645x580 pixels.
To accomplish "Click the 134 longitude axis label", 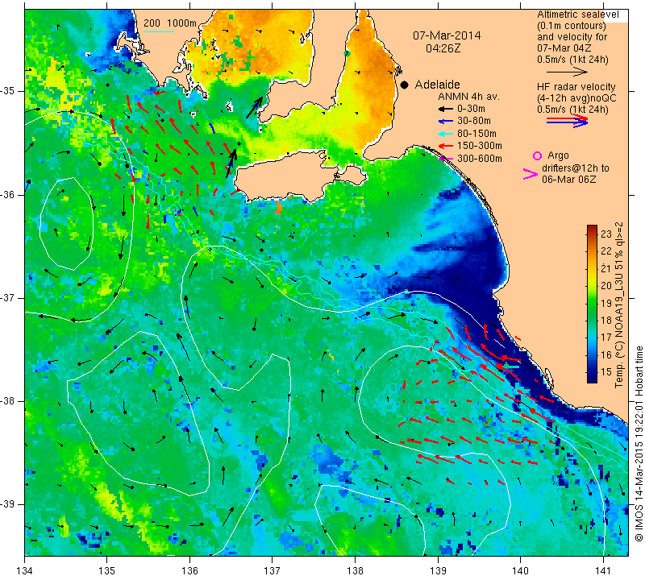I will tap(25, 570).
